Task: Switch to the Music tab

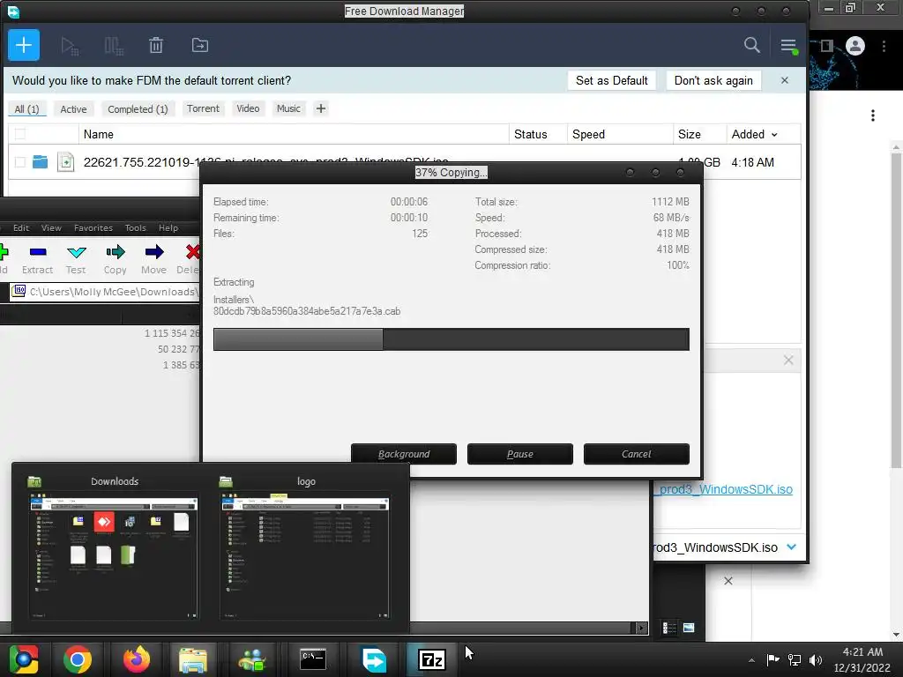Action: point(288,108)
